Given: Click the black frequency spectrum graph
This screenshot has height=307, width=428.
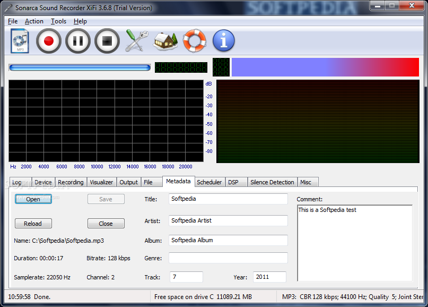Looking at the screenshot, I should point(106,121).
